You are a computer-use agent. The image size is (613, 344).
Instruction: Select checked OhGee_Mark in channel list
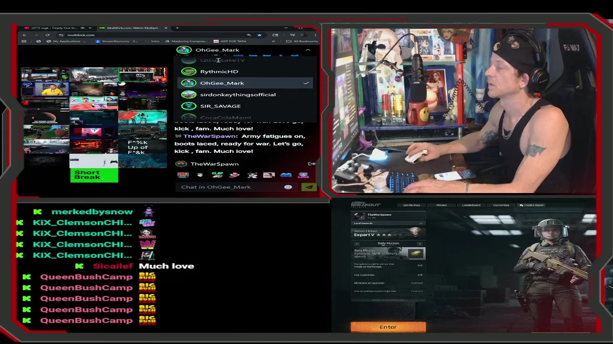(244, 83)
